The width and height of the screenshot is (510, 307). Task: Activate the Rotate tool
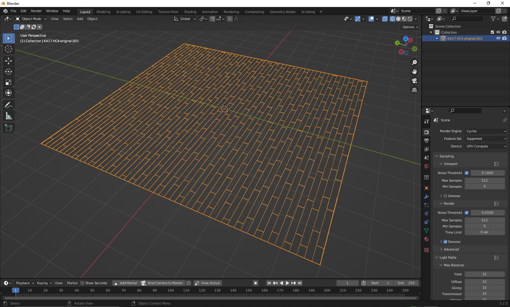coord(8,72)
